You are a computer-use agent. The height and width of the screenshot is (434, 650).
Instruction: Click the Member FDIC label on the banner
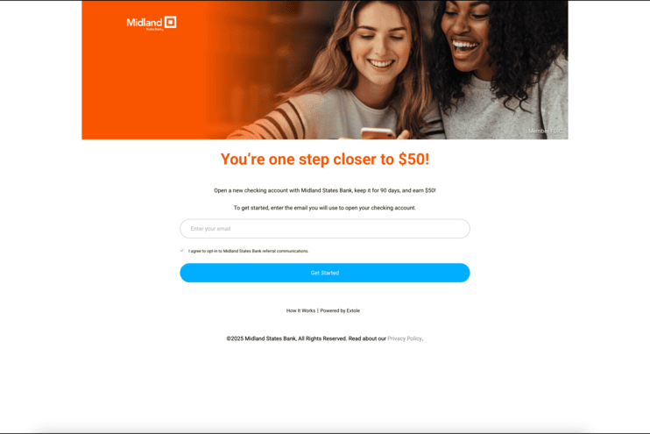tap(545, 131)
